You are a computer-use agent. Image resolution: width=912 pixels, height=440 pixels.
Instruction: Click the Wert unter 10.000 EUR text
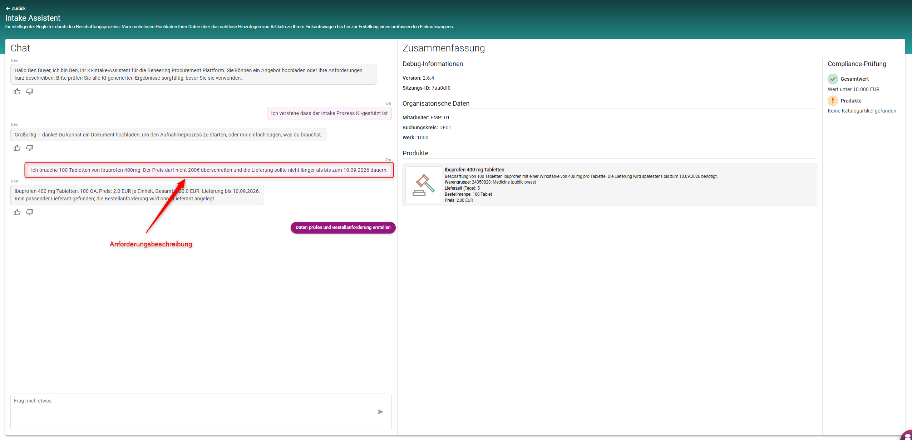(853, 89)
